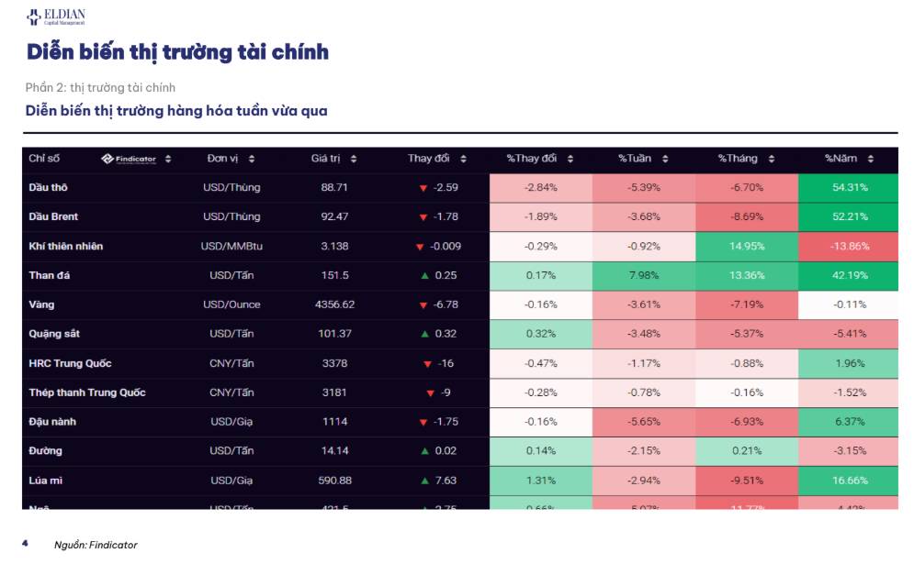The width and height of the screenshot is (914, 564).
Task: Sort by %Tháng column arrows
Action: coord(772,159)
